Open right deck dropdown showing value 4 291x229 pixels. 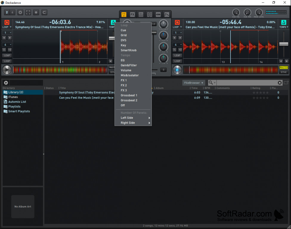(177, 44)
